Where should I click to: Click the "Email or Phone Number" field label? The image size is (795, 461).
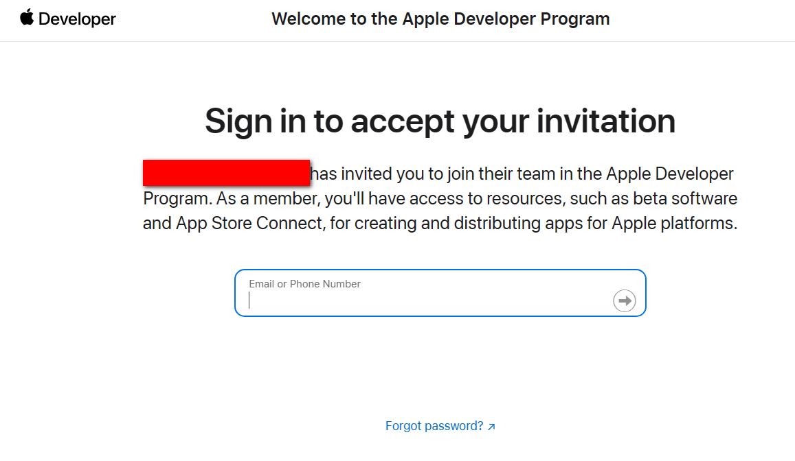coord(304,284)
